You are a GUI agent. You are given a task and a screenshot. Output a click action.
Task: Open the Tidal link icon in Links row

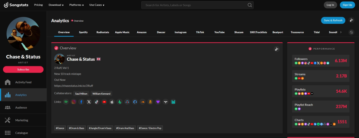[x=166, y=102]
